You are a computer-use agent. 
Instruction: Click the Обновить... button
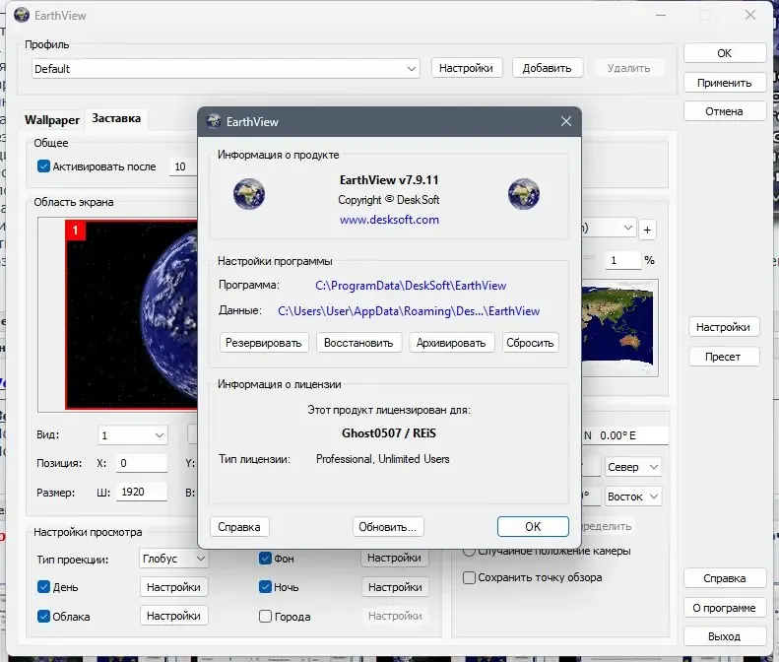click(x=388, y=527)
